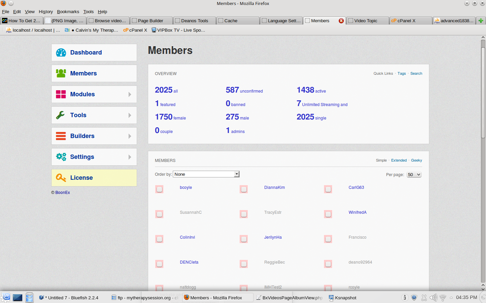This screenshot has height=303, width=486.
Task: Open new tab with green plus icon
Action: [481, 21]
